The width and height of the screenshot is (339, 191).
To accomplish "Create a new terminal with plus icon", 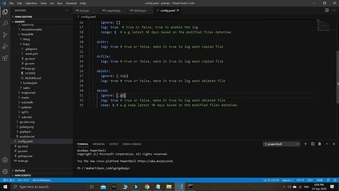I will point(305,144).
